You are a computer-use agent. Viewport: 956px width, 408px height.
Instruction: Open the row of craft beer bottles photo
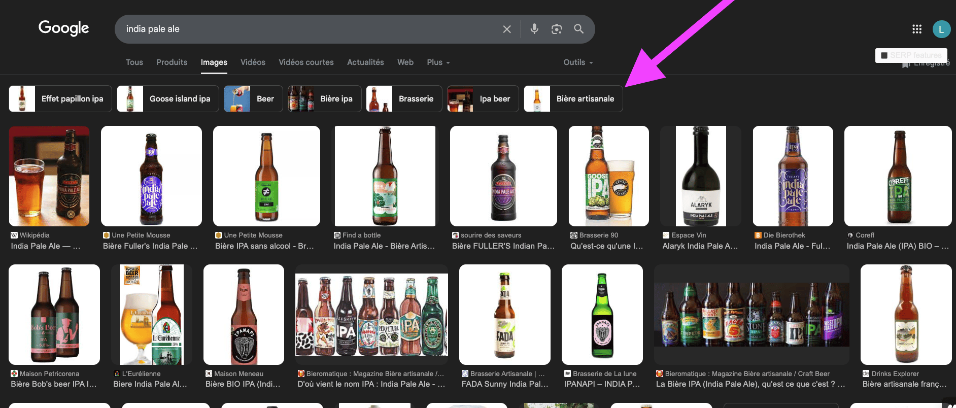point(752,315)
